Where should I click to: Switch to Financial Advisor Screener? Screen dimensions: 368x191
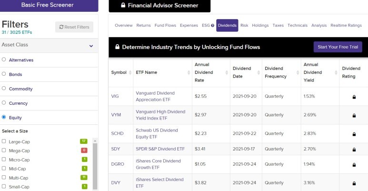click(x=159, y=6)
